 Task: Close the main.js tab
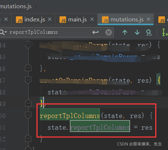pos(92,19)
